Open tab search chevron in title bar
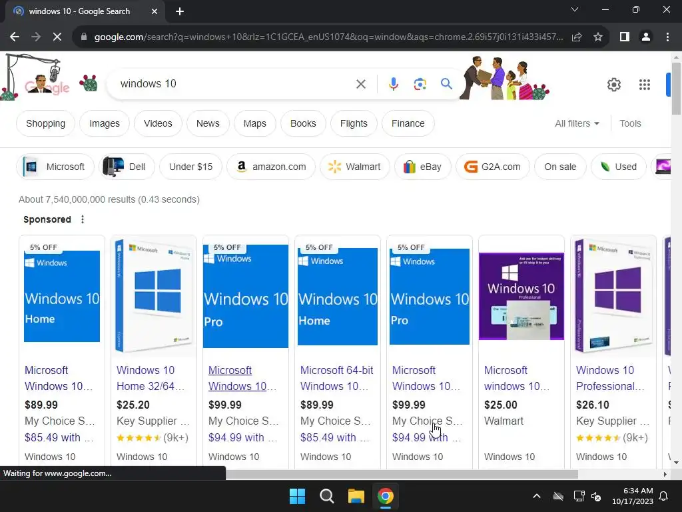This screenshot has height=512, width=682. coord(575,9)
